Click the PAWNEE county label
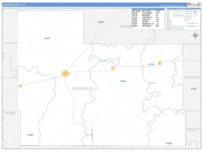203x152 pixels. (x=126, y=27)
